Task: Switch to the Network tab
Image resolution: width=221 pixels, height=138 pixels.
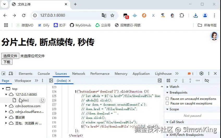Action: pos(79,74)
